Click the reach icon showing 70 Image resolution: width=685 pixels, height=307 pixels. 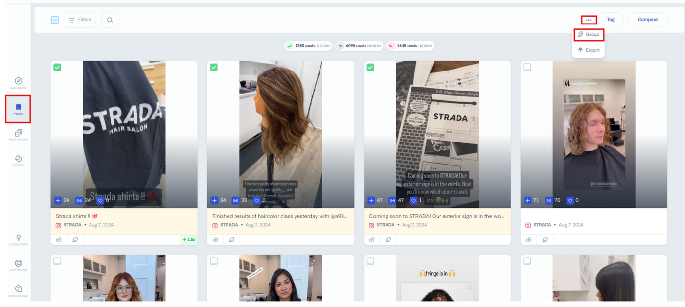[548, 200]
